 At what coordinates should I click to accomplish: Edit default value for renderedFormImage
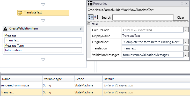[x=147, y=85]
